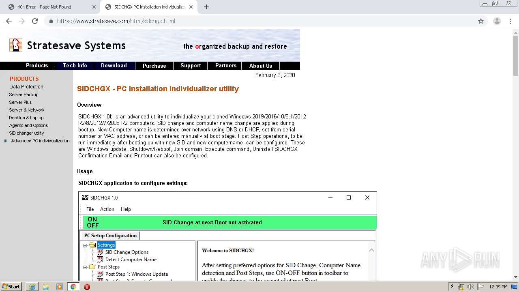The height and width of the screenshot is (292, 519).
Task: Show hidden system tray icons arrow
Action: coord(452,287)
